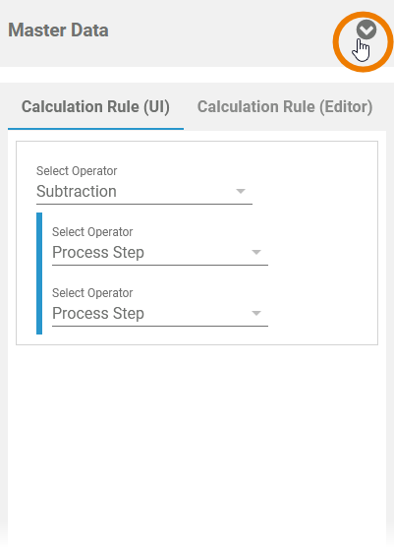This screenshot has height=548, width=394.
Task: Expand the second Process Step dropdown arrow
Action: (x=256, y=313)
